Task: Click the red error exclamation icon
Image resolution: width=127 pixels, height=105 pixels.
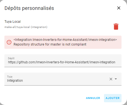Action: pyautogui.click(x=9, y=42)
